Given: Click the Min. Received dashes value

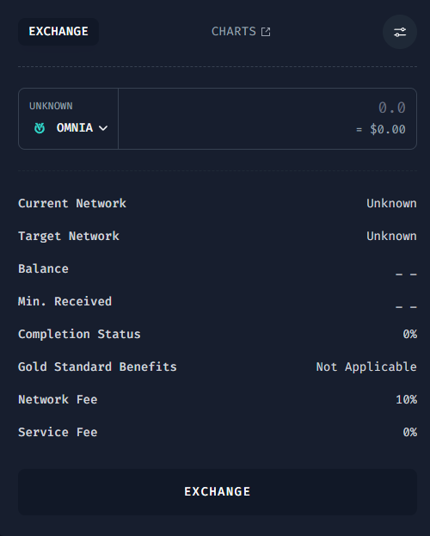Looking at the screenshot, I should point(406,306).
